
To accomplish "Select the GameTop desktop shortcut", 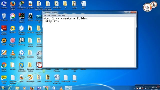I will (x=39, y=66).
